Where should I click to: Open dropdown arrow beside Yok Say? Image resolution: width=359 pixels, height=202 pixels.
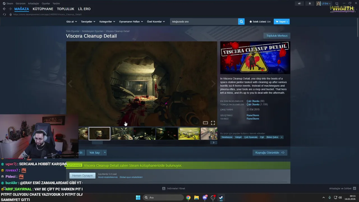tap(105, 153)
